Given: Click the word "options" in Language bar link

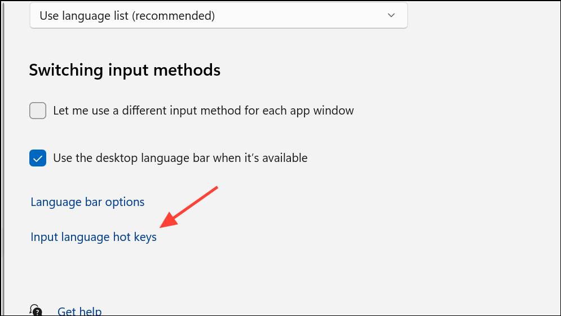Looking at the screenshot, I should tap(126, 202).
